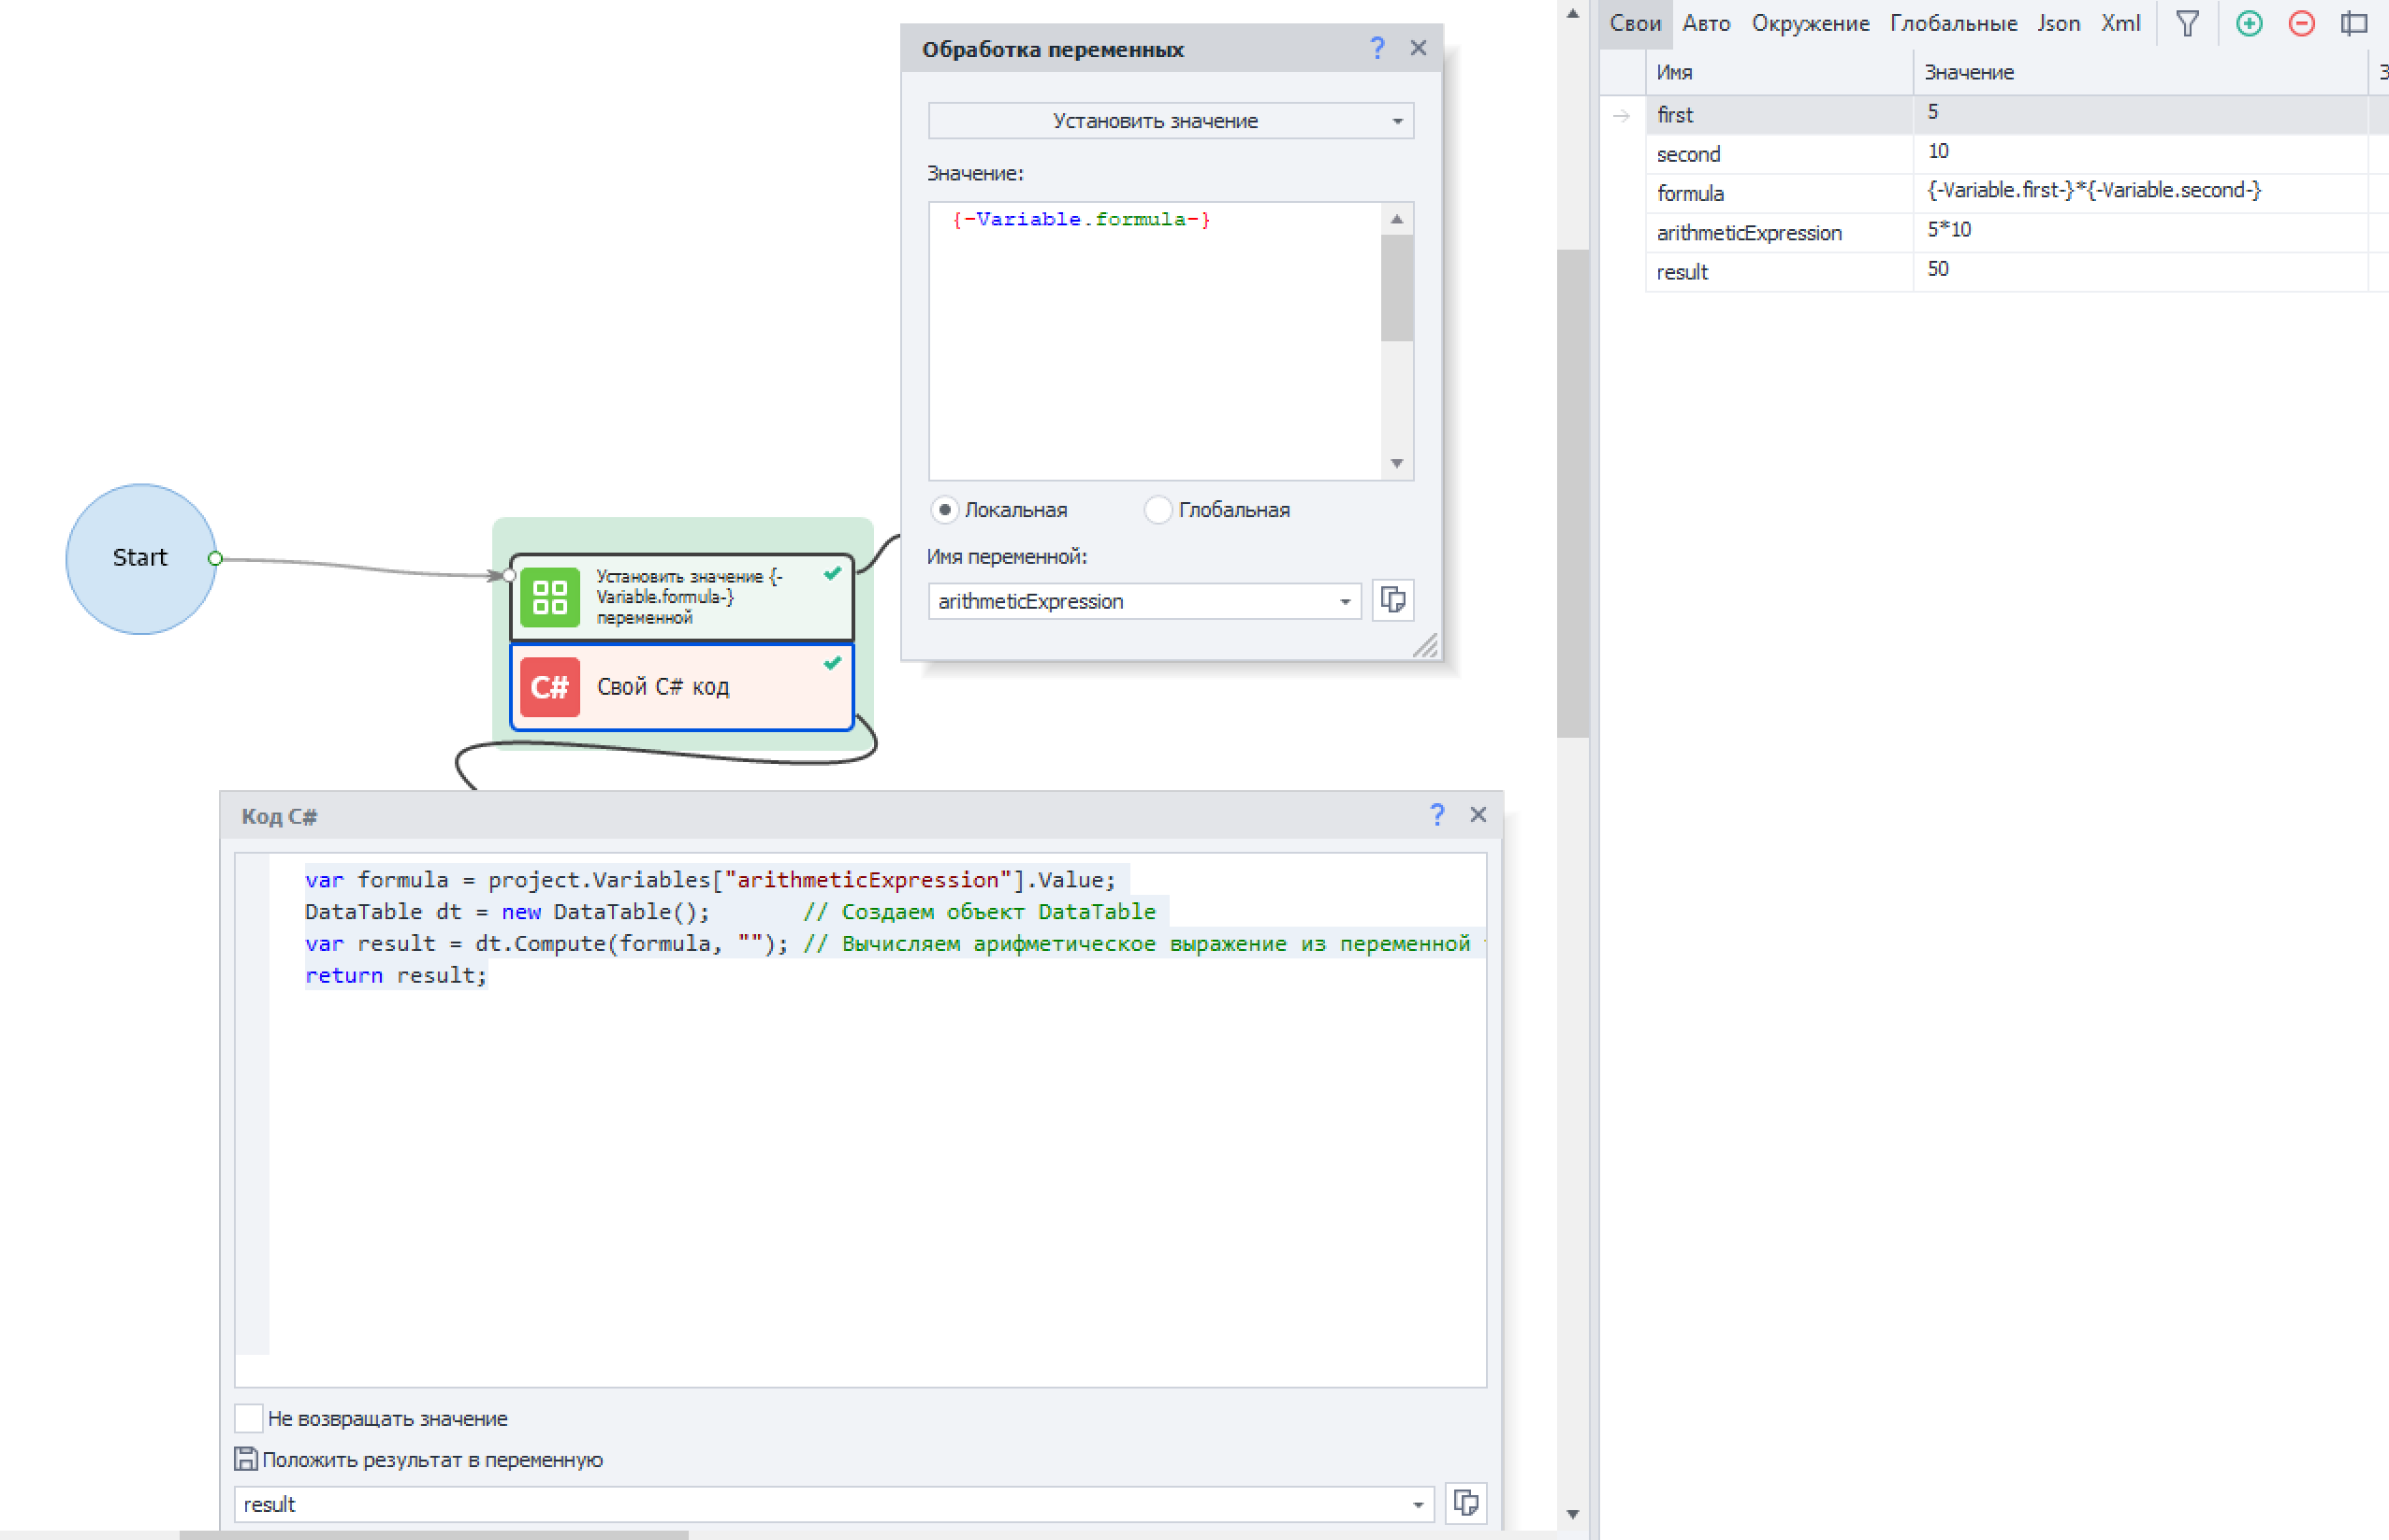Open help for variable processing dialog
Screen dimensions: 2389x1540
coord(1377,48)
